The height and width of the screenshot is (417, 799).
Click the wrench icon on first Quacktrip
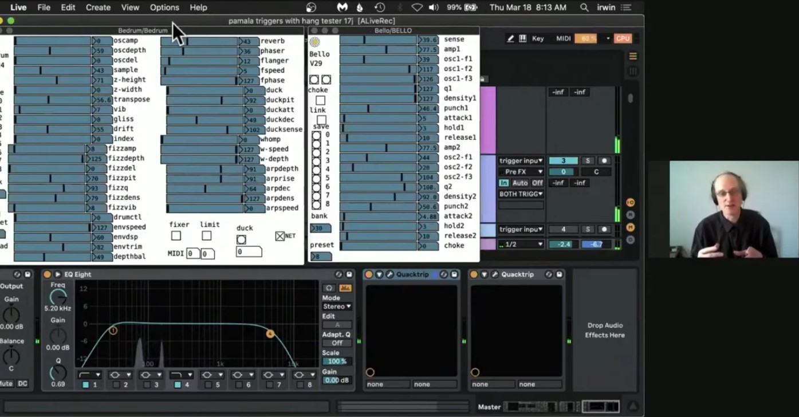389,274
